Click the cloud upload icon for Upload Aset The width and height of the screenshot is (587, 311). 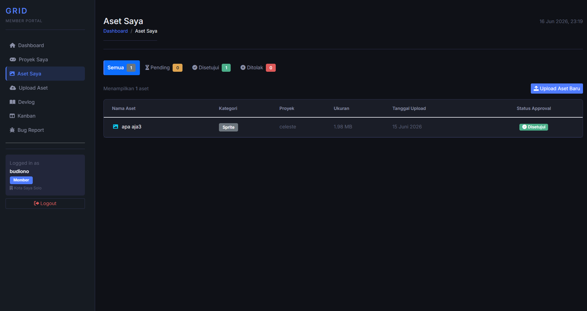click(13, 88)
